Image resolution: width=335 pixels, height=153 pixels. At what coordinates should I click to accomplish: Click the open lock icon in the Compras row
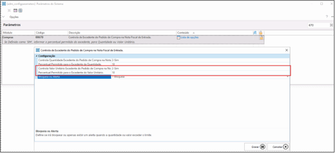261,38
